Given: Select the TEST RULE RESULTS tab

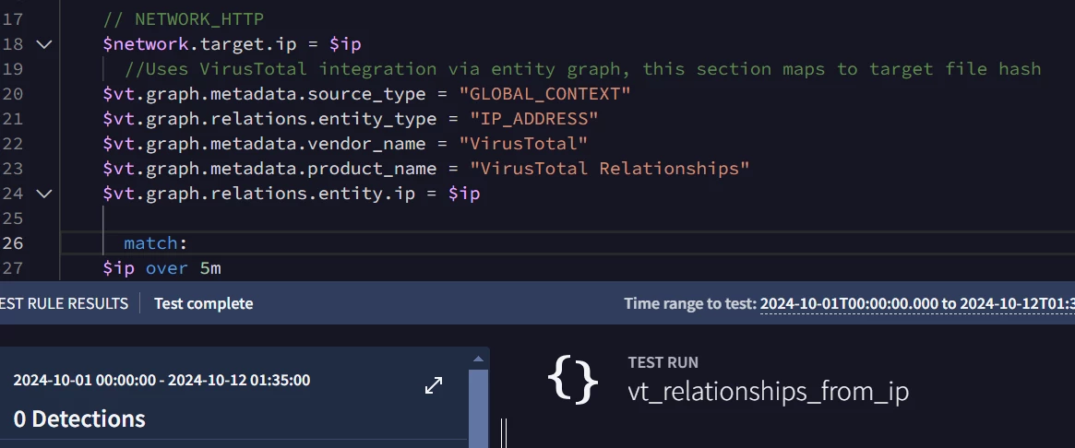Looking at the screenshot, I should click(64, 303).
